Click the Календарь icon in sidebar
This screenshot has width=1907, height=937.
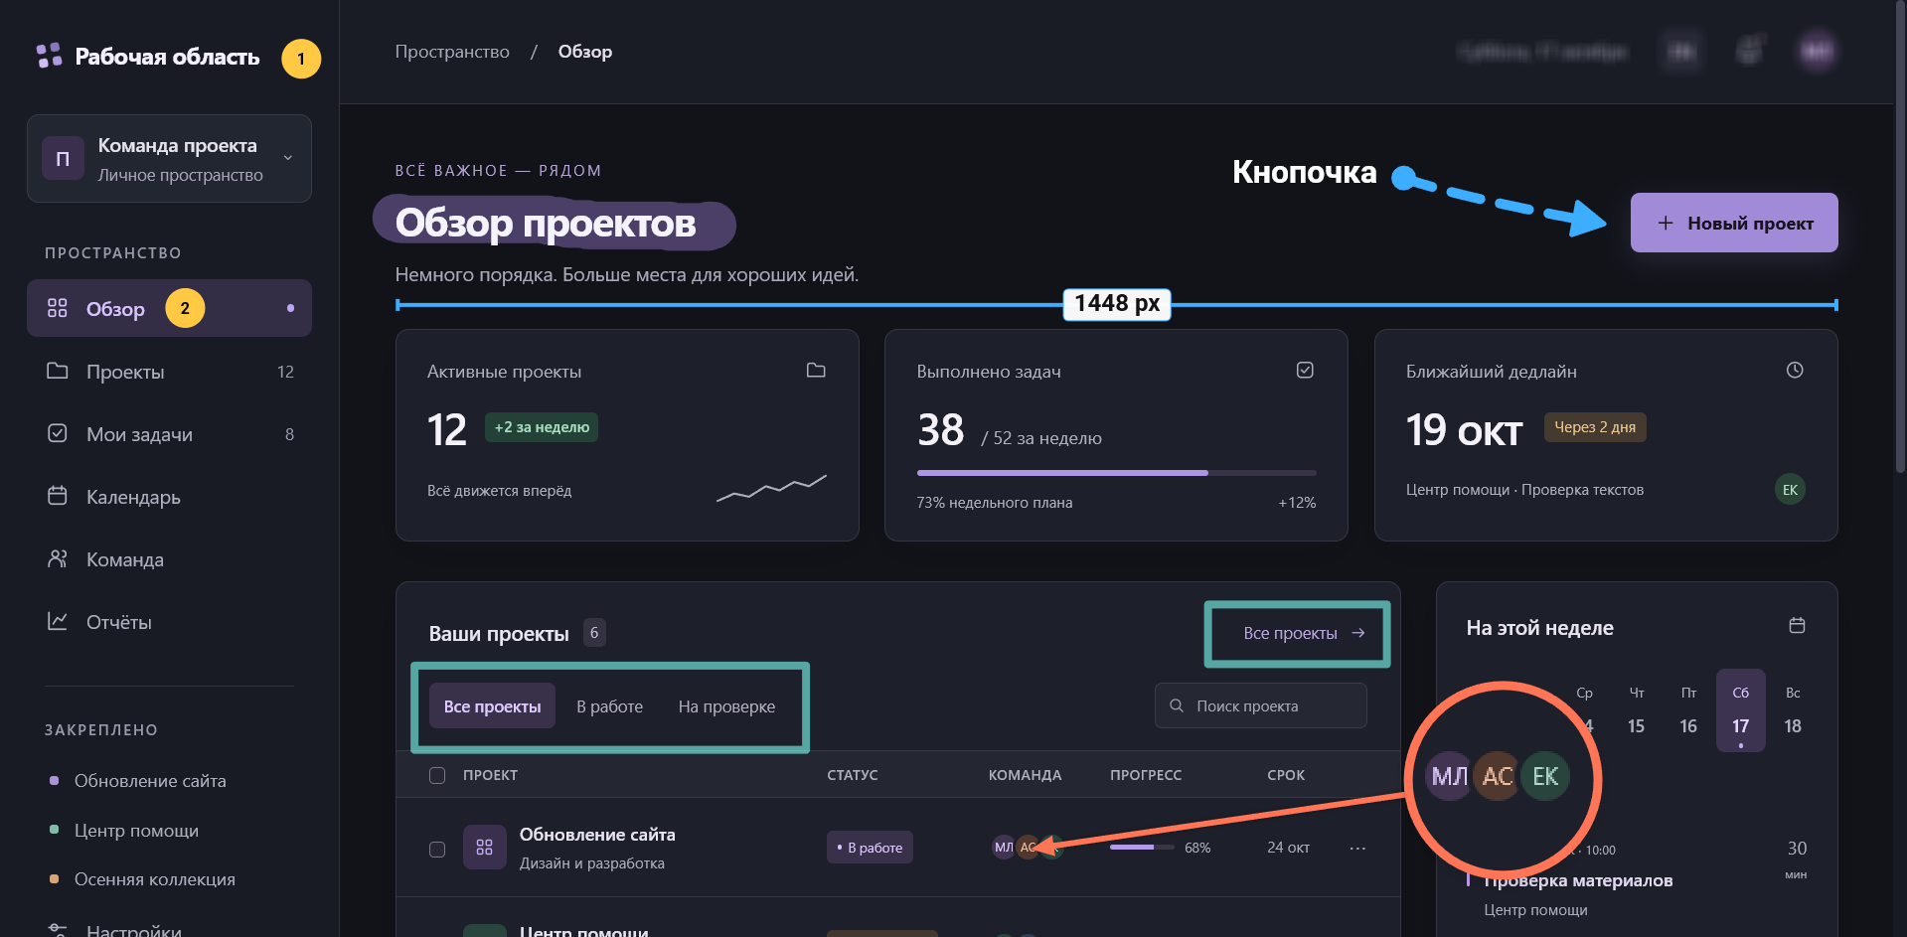(58, 496)
